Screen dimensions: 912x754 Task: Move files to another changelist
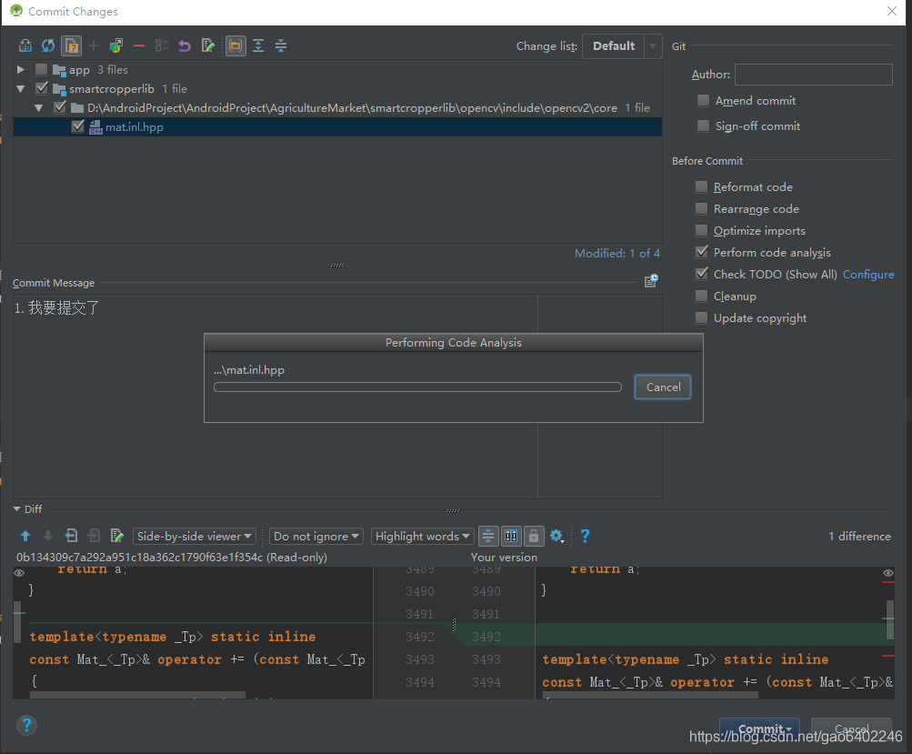pyautogui.click(x=116, y=46)
